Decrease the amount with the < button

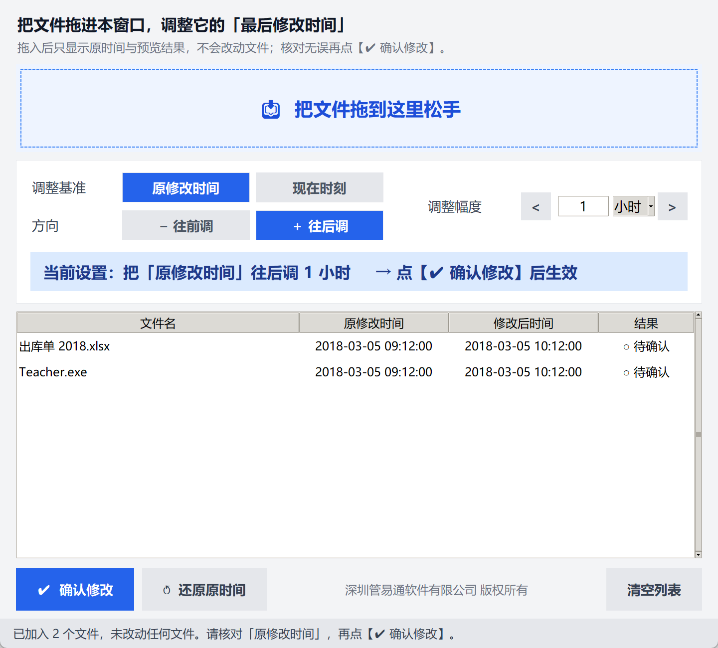(536, 206)
